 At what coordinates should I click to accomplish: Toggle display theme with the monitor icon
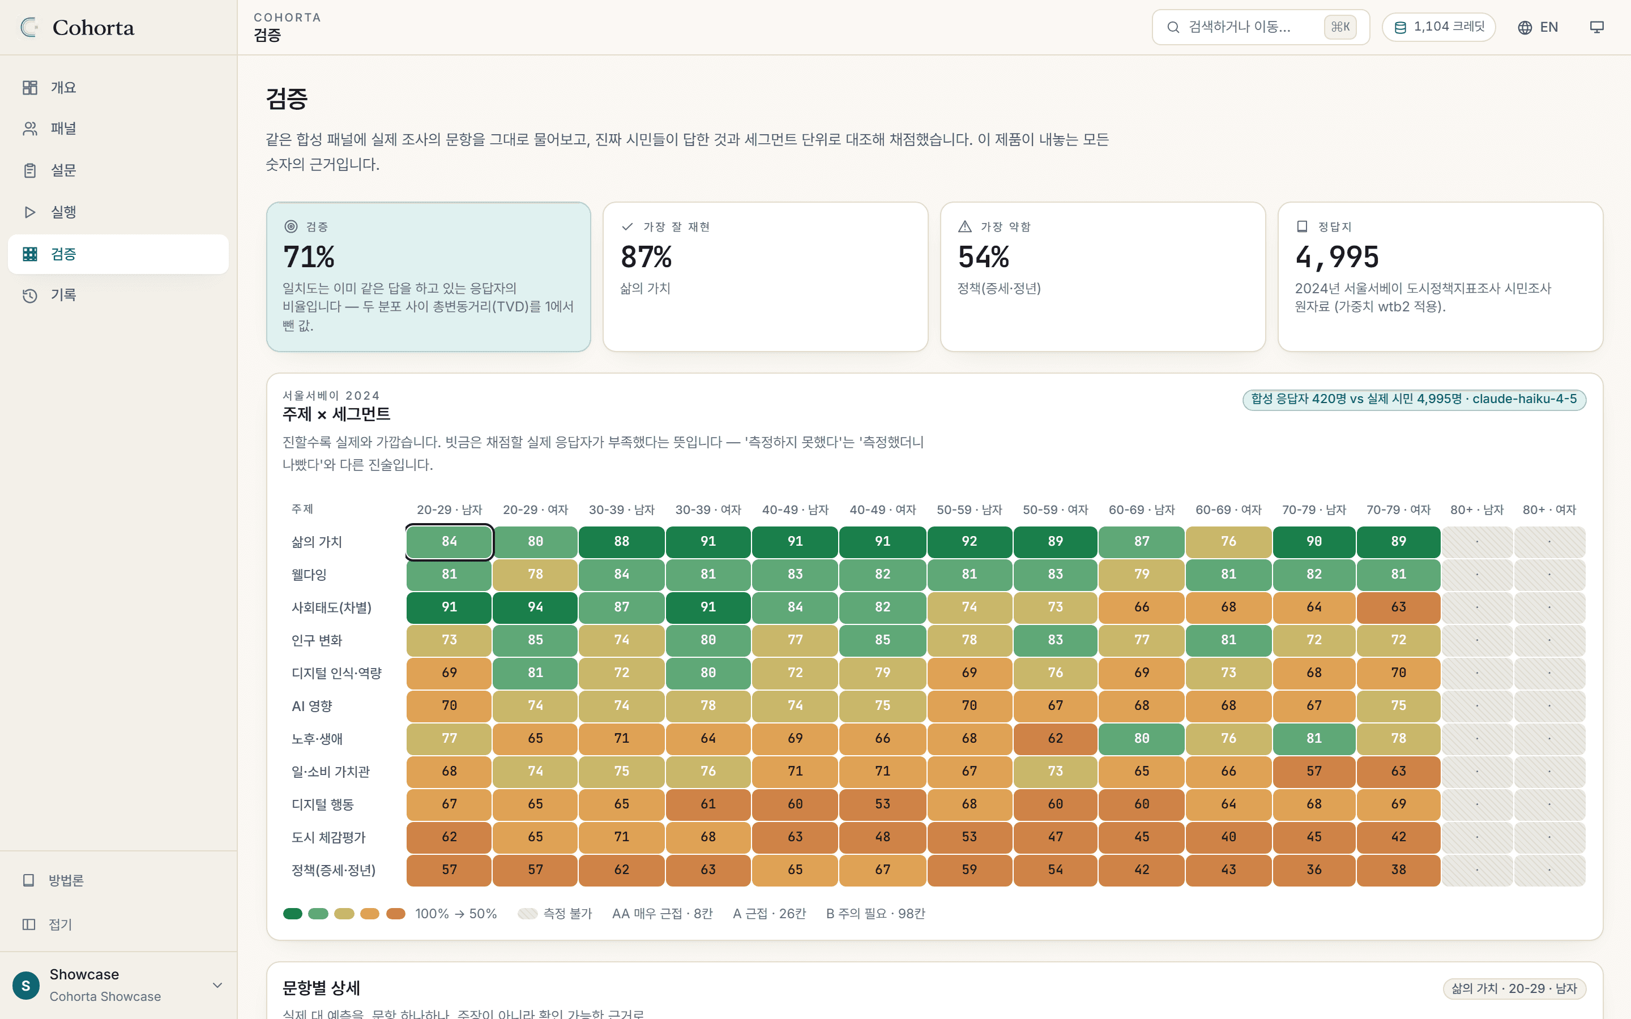coord(1596,27)
